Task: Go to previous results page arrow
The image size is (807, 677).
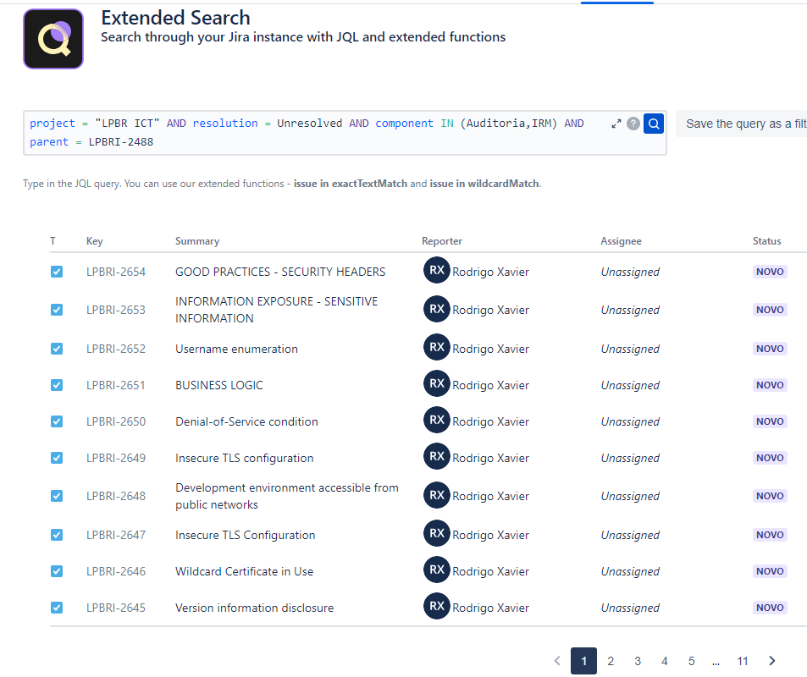Action: (557, 661)
